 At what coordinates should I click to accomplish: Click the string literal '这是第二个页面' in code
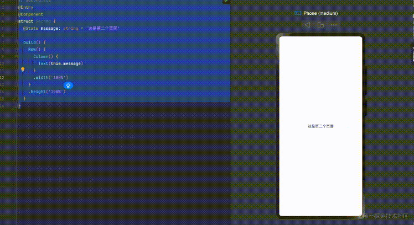[103, 29]
